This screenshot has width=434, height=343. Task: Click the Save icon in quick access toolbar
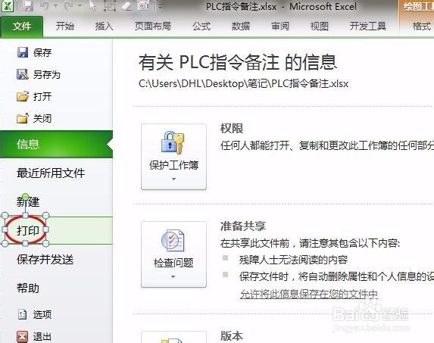28,6
